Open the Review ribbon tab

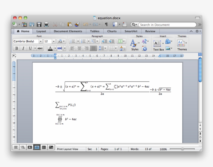[x=150, y=31]
